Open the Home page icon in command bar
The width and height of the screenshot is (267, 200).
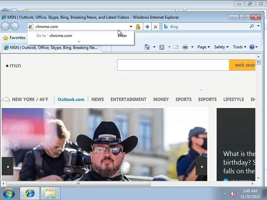[147, 47]
